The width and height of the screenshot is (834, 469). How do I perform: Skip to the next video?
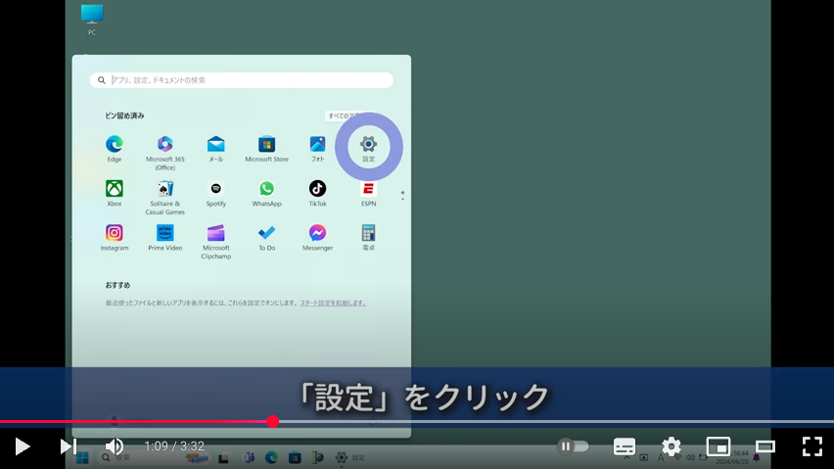(69, 446)
